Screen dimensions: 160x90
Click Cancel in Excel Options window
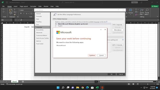tap(121, 74)
